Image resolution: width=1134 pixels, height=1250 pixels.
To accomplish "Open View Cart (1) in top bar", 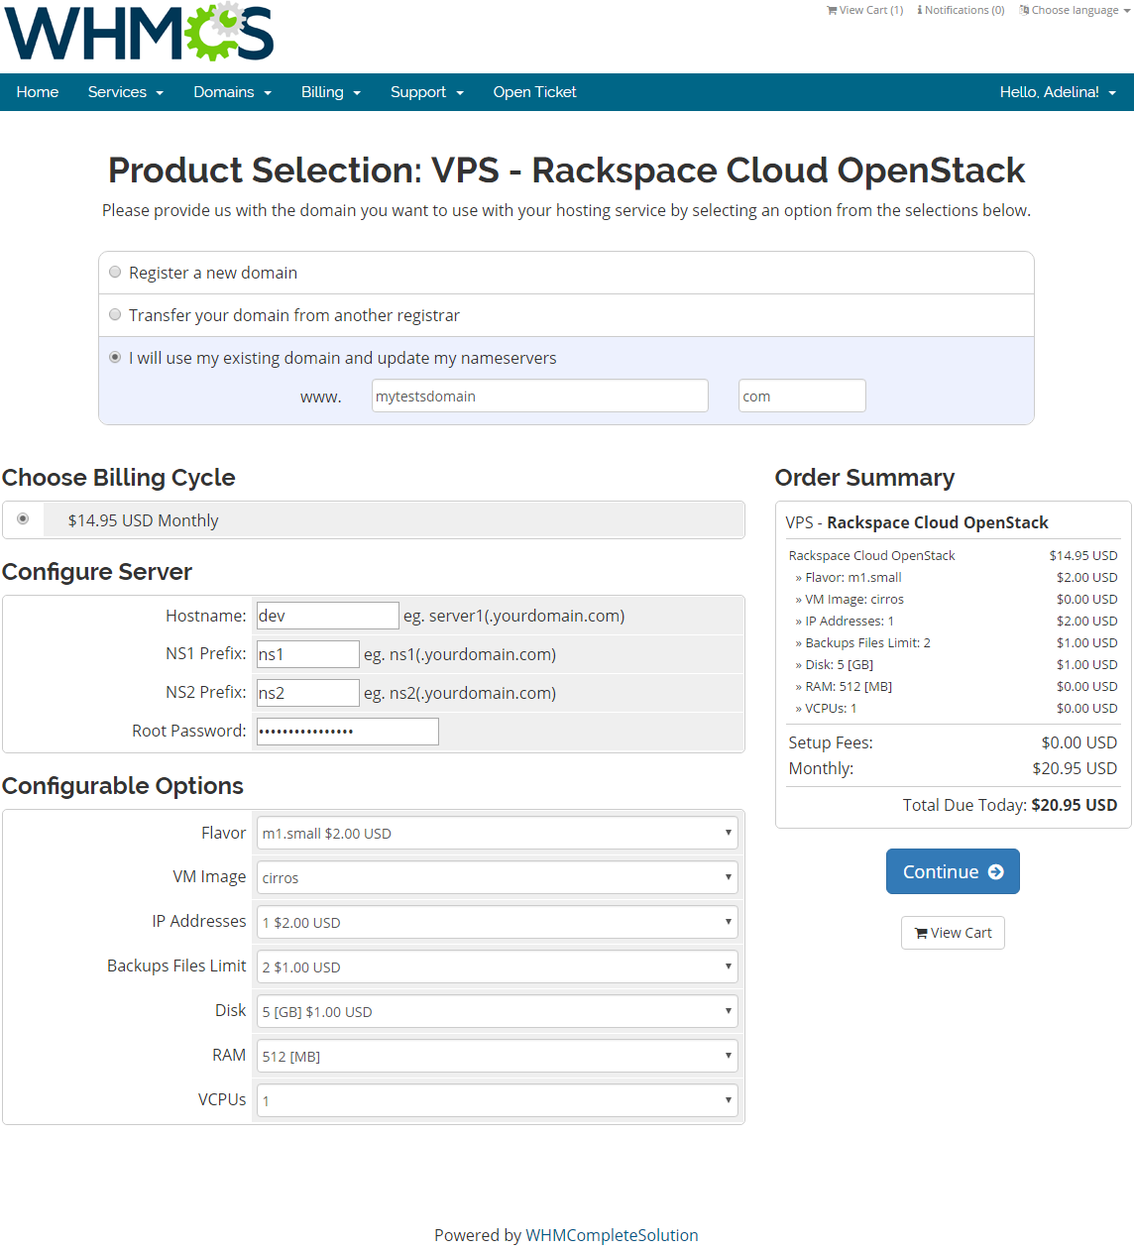I will pos(865,10).
